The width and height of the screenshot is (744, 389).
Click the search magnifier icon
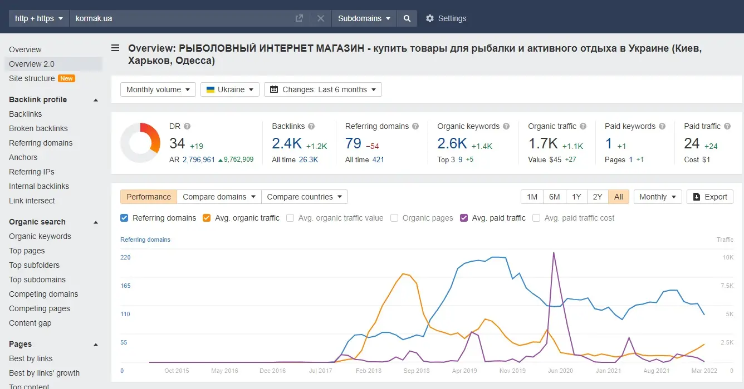pyautogui.click(x=407, y=18)
